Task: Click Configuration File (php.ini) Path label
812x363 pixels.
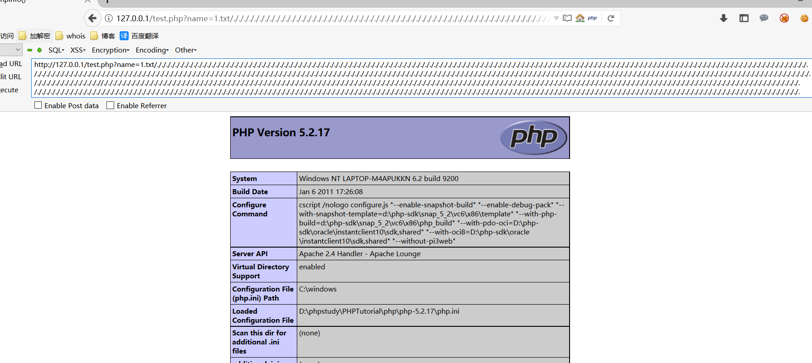Action: (x=263, y=293)
